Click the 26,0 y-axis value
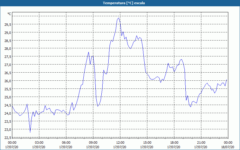Image resolution: width=240 pixels, height=150 pixels. point(7,81)
